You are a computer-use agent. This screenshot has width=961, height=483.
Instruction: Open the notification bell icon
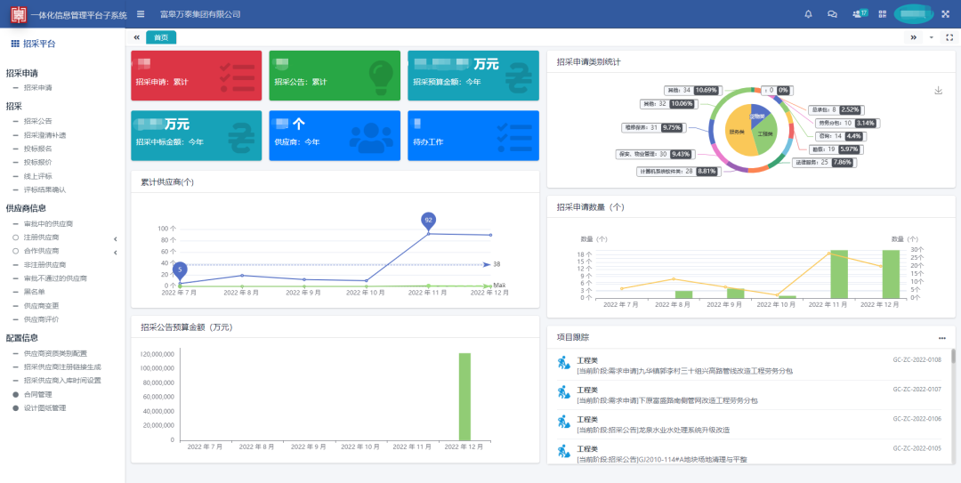point(808,14)
